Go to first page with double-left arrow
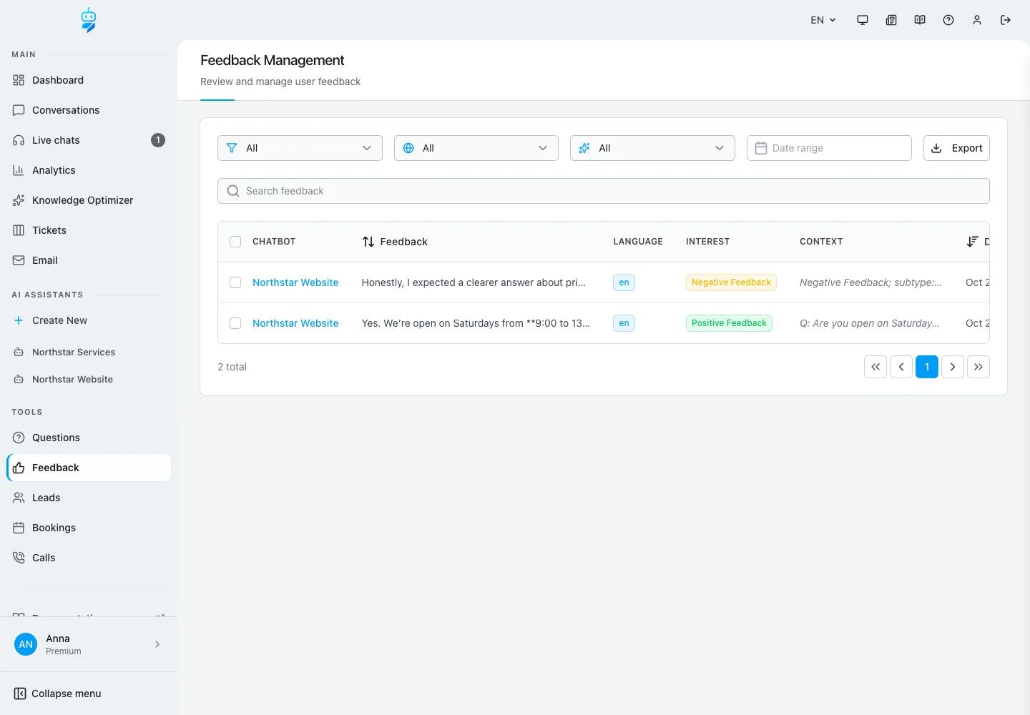1030x715 pixels. (875, 367)
